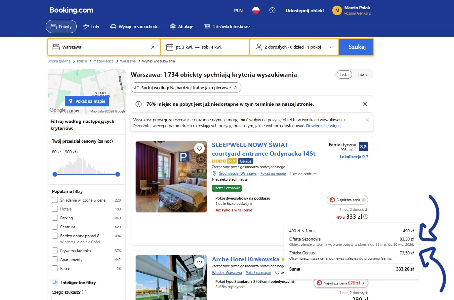
Task: Click the Pokaż na mapie map button
Action: click(87, 101)
